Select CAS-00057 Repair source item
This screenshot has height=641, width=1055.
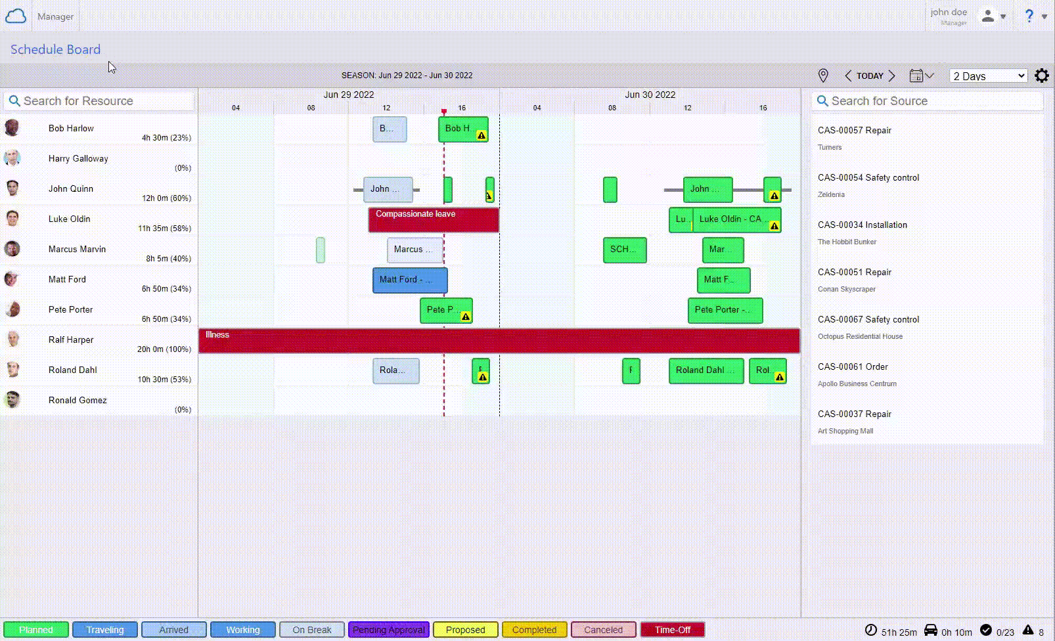click(854, 131)
